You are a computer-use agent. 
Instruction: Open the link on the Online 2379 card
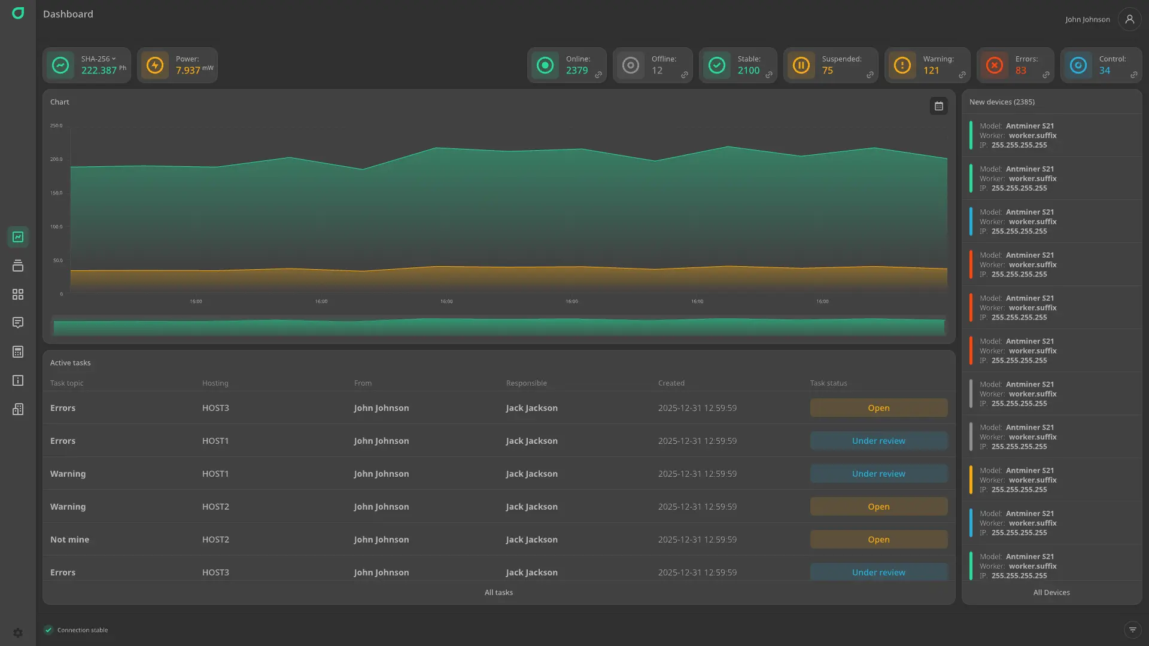tap(598, 75)
